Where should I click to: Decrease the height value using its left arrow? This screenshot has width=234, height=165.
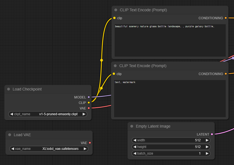pos(135,147)
